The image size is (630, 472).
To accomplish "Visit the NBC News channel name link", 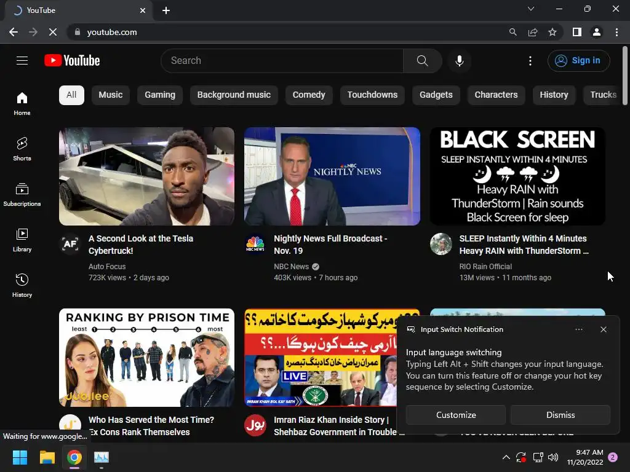I will tap(291, 267).
